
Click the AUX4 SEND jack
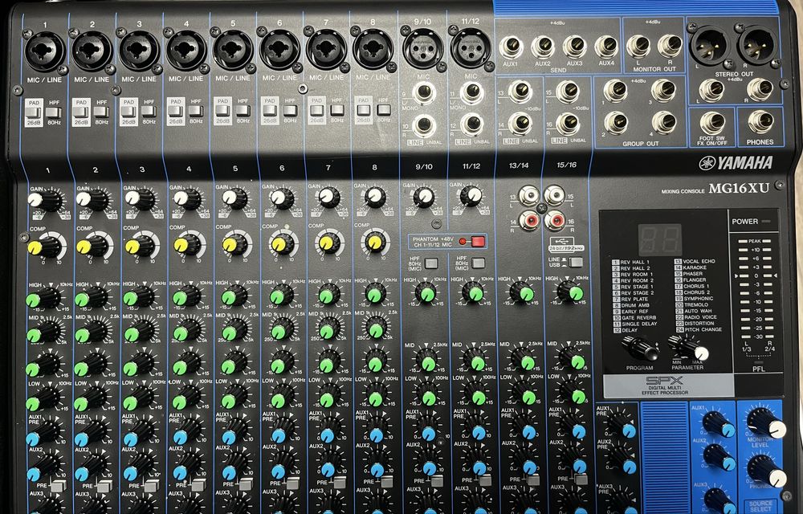(606, 47)
